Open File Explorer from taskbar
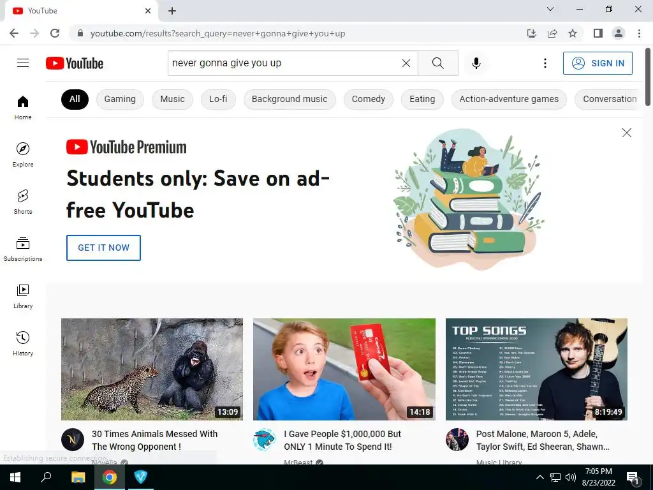 (78, 477)
